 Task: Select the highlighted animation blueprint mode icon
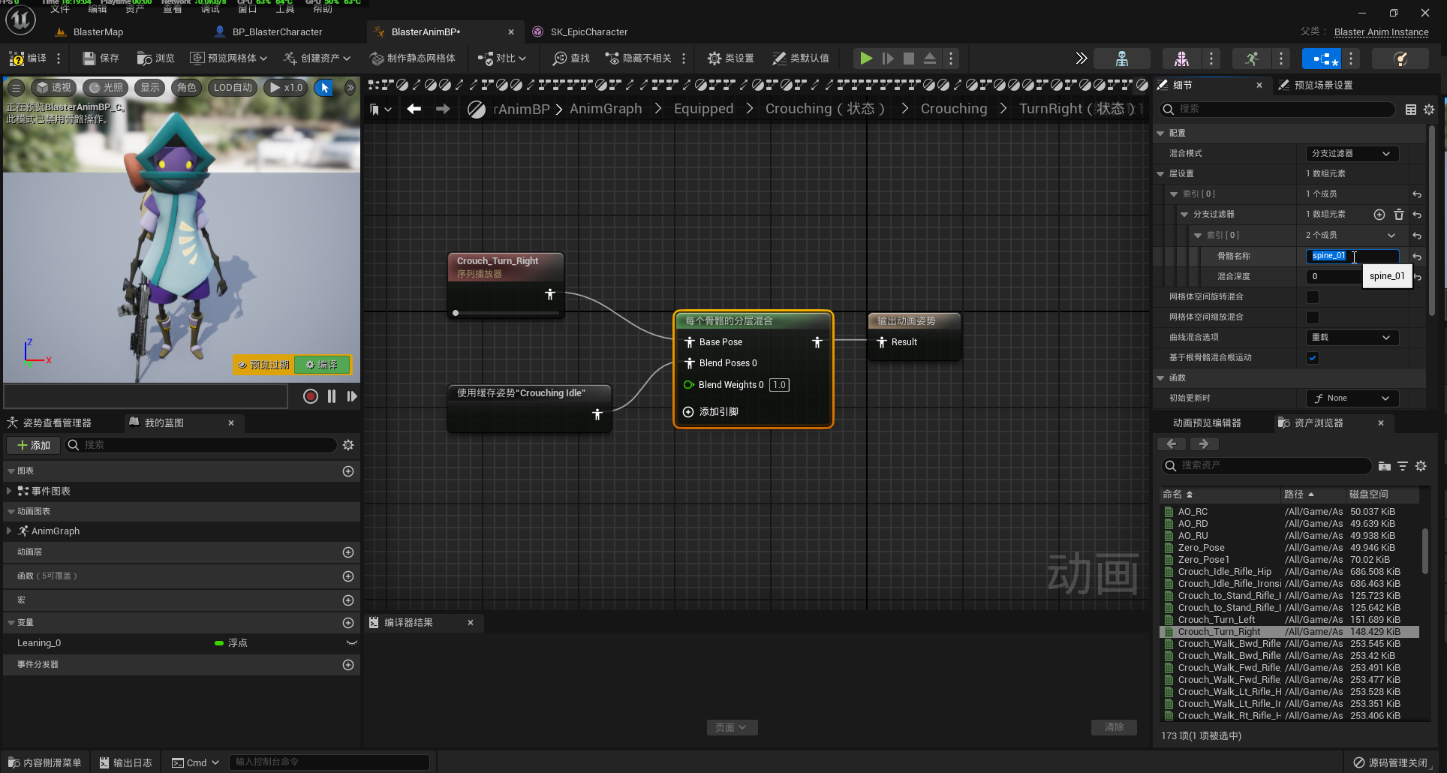tap(1321, 59)
